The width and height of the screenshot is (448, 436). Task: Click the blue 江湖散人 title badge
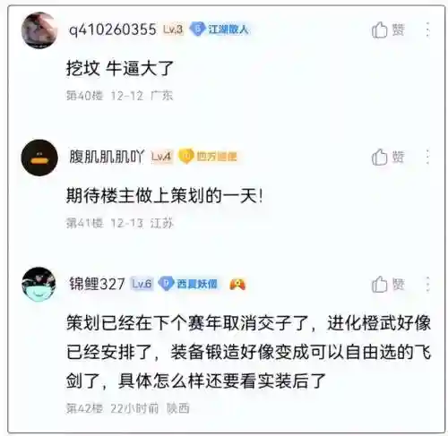pyautogui.click(x=220, y=30)
